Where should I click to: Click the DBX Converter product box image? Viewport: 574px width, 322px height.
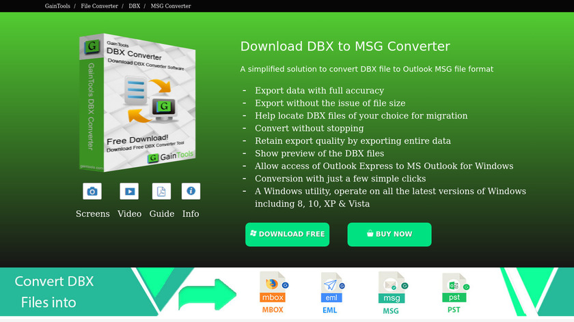(x=137, y=102)
